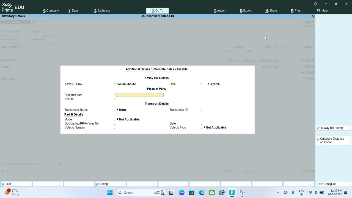Click the Tally Prime EDU logo
Image resolution: width=352 pixels, height=198 pixels.
click(x=13, y=7)
